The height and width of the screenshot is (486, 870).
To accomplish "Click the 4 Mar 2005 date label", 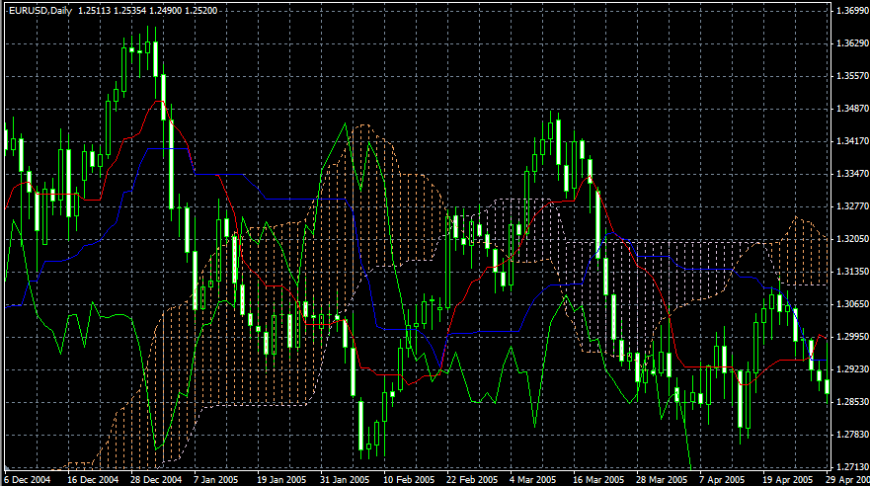I will click(x=532, y=479).
